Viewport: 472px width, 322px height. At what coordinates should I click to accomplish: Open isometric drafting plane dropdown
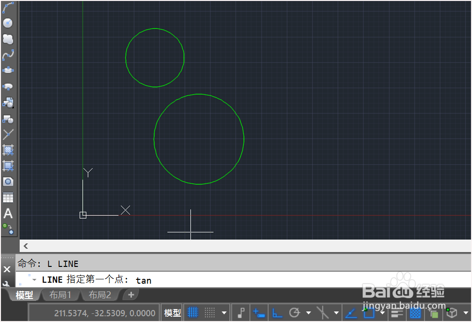click(336, 313)
